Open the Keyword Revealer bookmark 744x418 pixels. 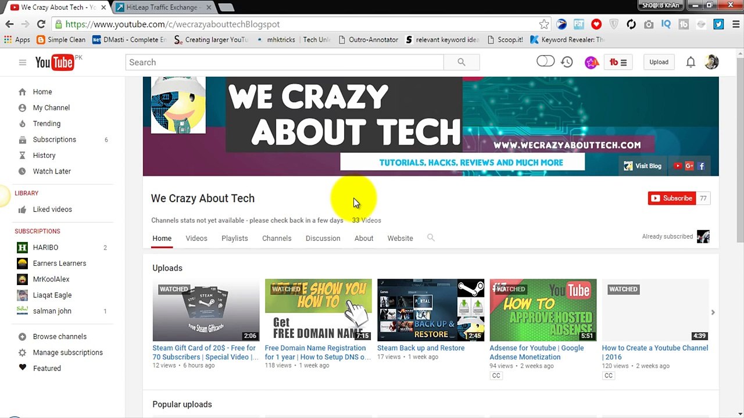568,39
